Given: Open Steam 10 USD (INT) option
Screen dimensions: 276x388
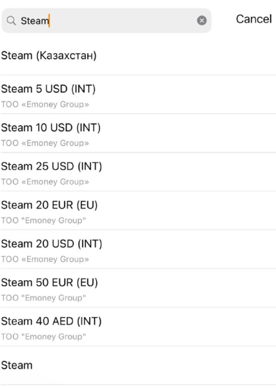Looking at the screenshot, I should 138,133.
